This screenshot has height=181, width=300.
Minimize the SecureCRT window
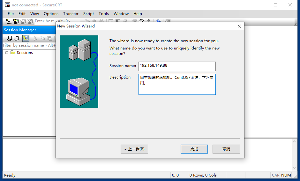[x=261, y=5]
